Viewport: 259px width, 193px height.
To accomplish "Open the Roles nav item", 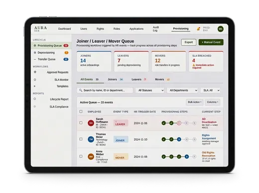I will pos(117,29).
